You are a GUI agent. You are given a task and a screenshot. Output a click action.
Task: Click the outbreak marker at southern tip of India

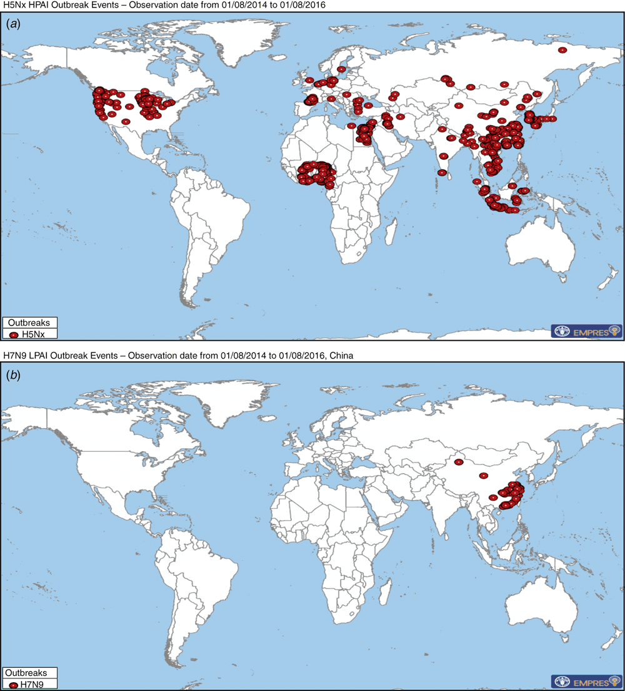(442, 173)
